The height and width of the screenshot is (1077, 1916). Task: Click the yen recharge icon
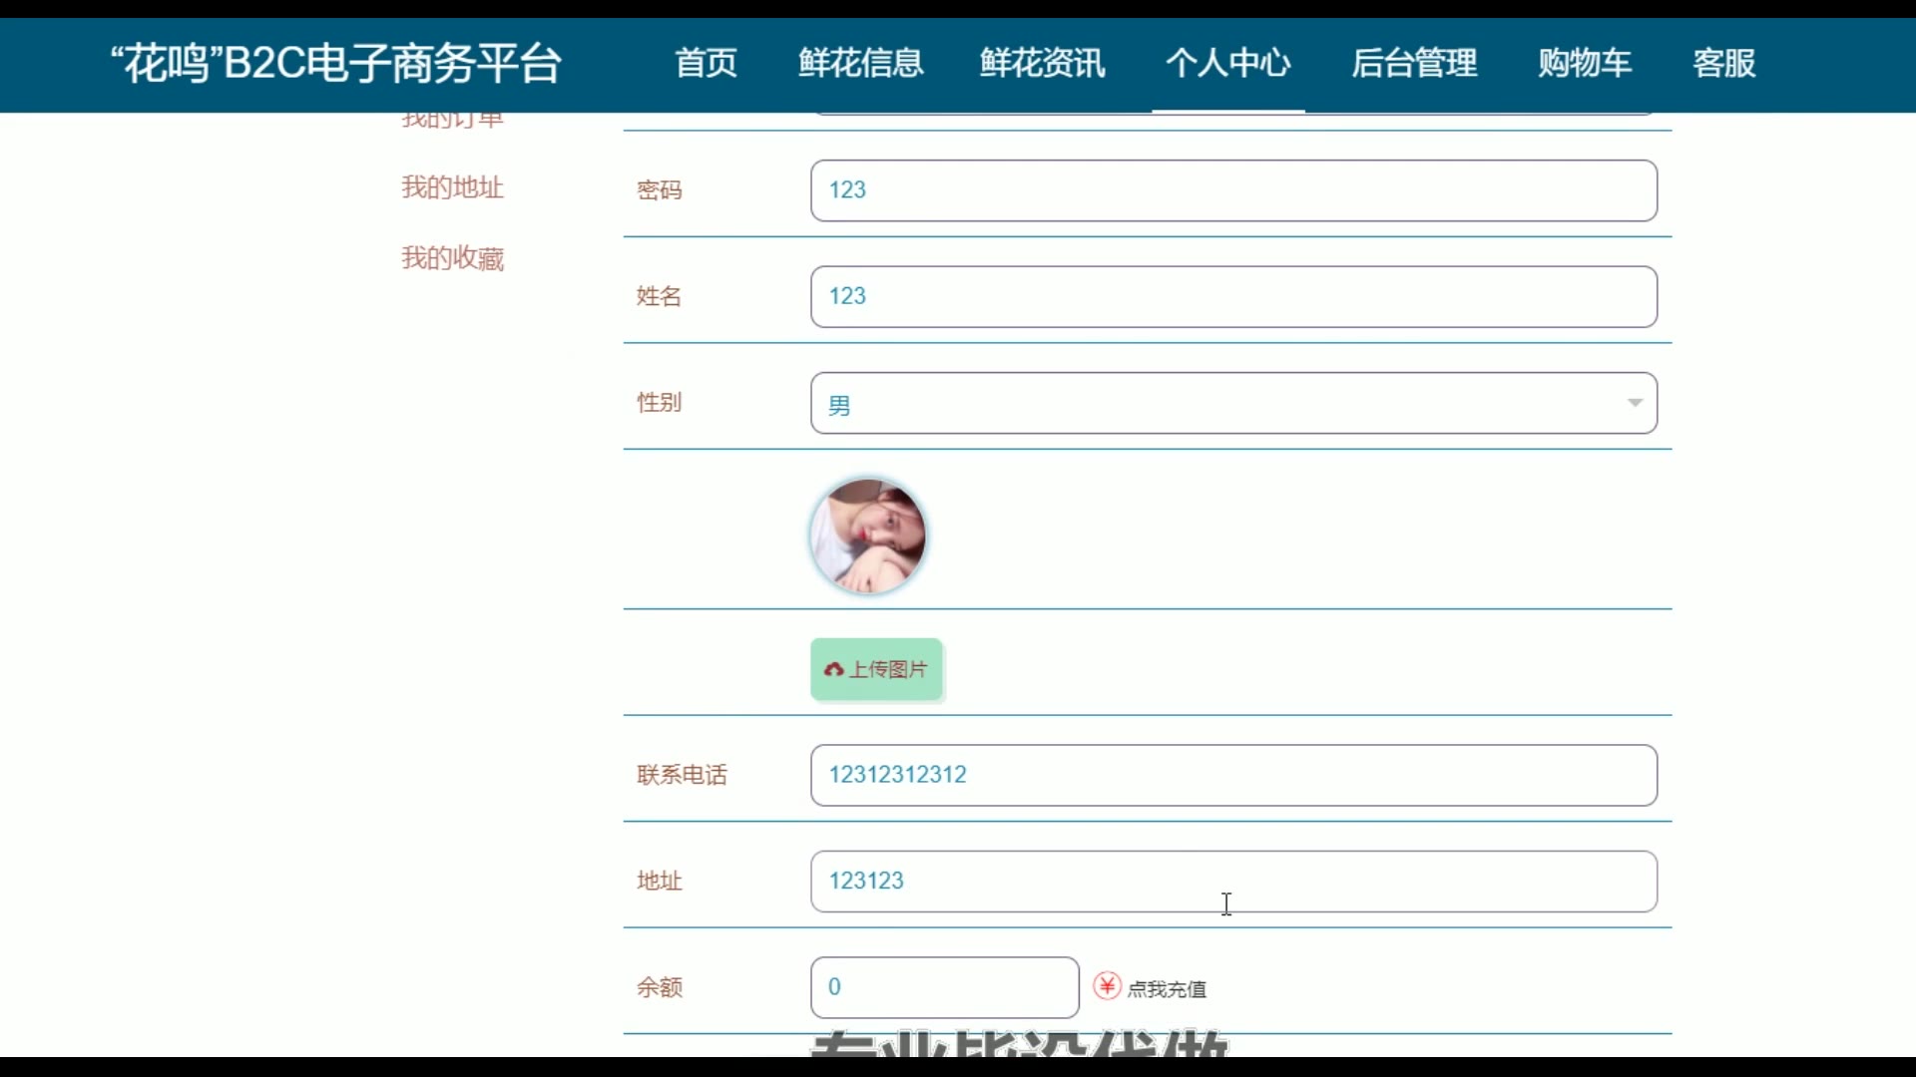(1107, 986)
